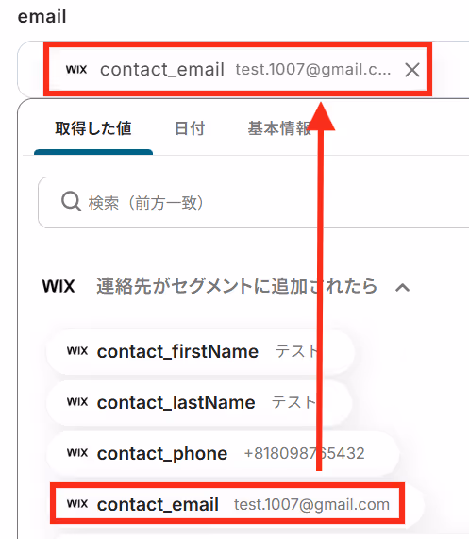The image size is (469, 539).
Task: Select the 取得した値 tab
Action: 93,128
